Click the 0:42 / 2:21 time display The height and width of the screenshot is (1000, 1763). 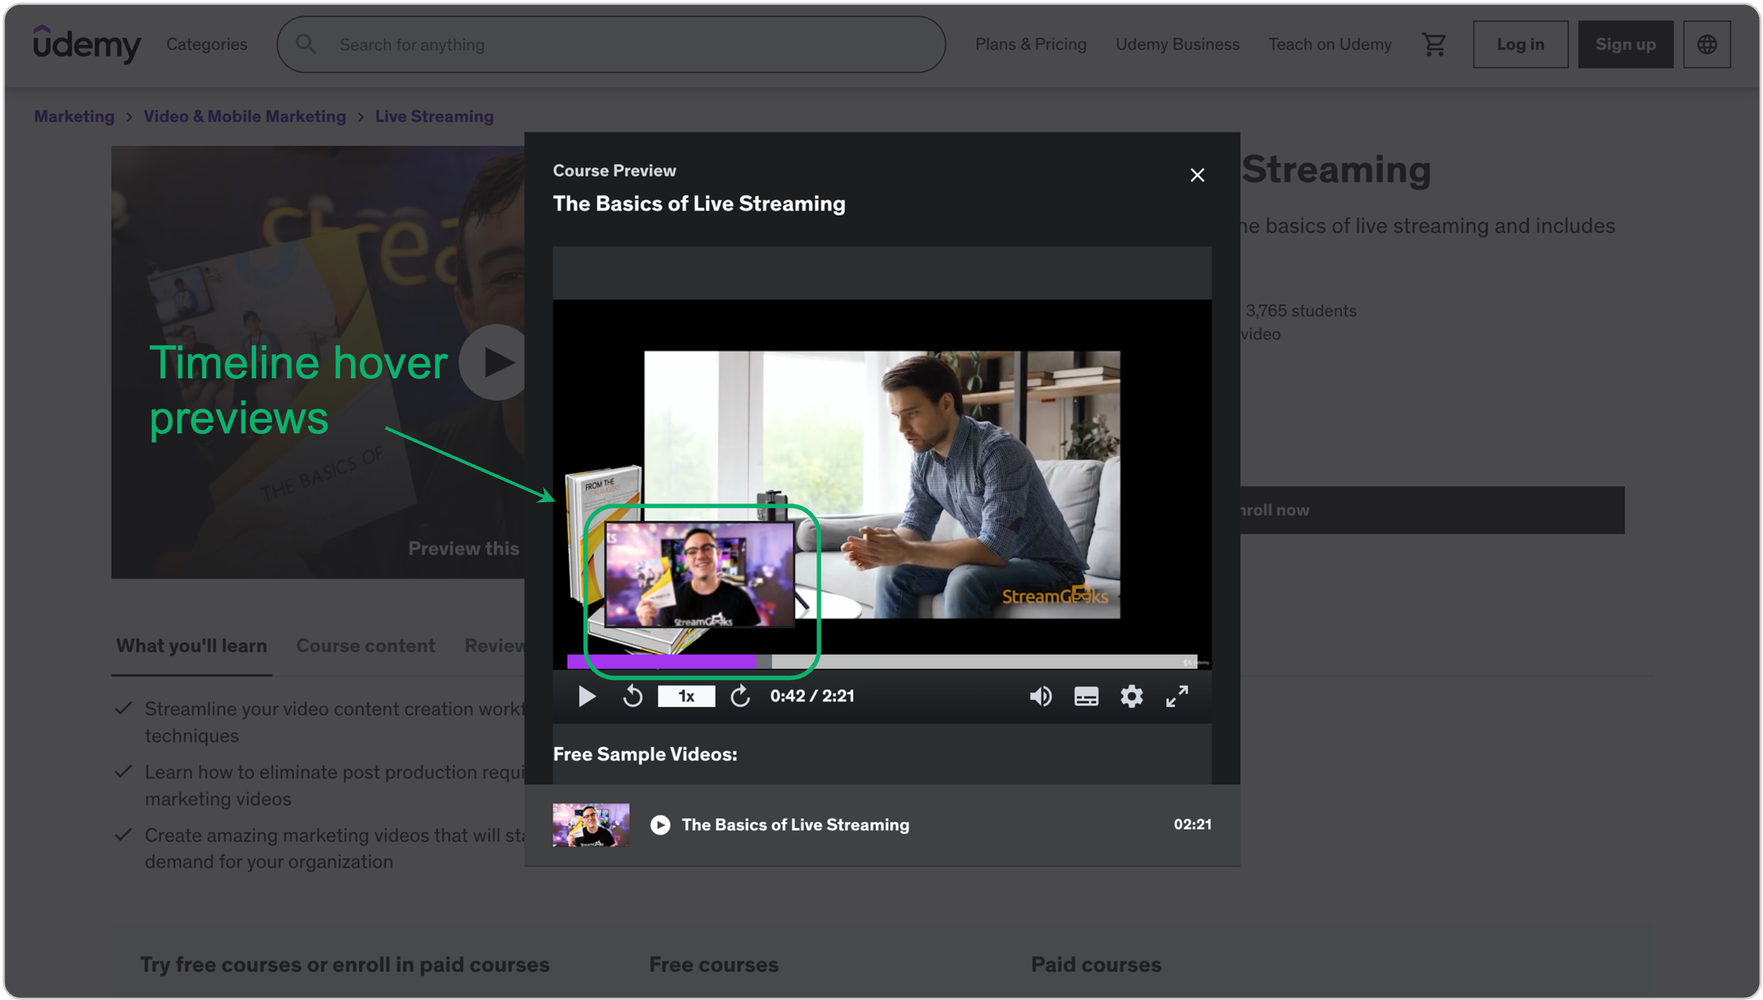[812, 695]
